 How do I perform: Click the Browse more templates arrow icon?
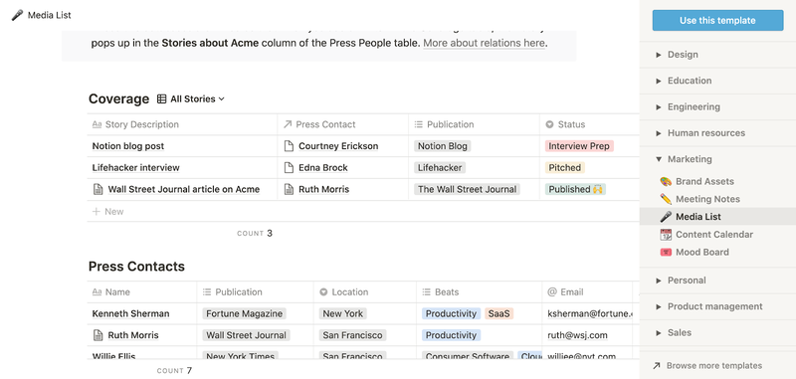[x=657, y=365]
